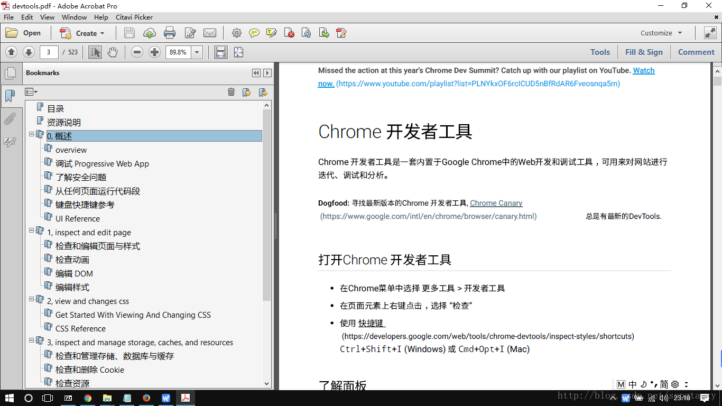Show the Attachments paperclip panel
This screenshot has width=722, height=406.
click(x=10, y=118)
